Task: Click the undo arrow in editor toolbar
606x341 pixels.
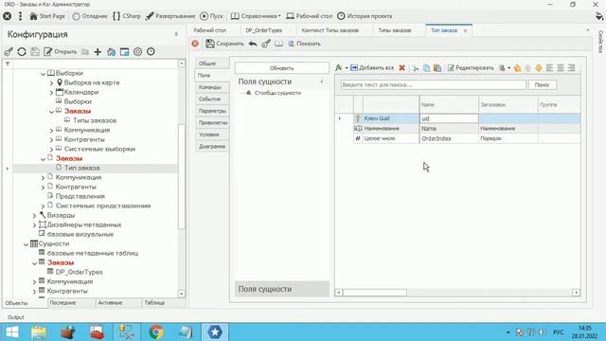Action: click(253, 44)
